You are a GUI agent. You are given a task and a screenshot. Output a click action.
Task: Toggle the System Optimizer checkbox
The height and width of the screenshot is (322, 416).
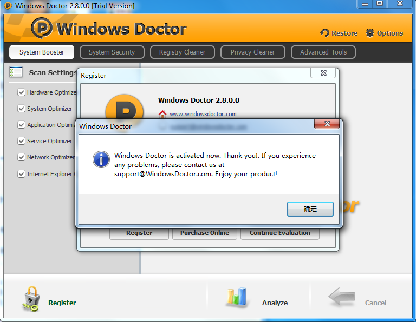click(x=22, y=109)
